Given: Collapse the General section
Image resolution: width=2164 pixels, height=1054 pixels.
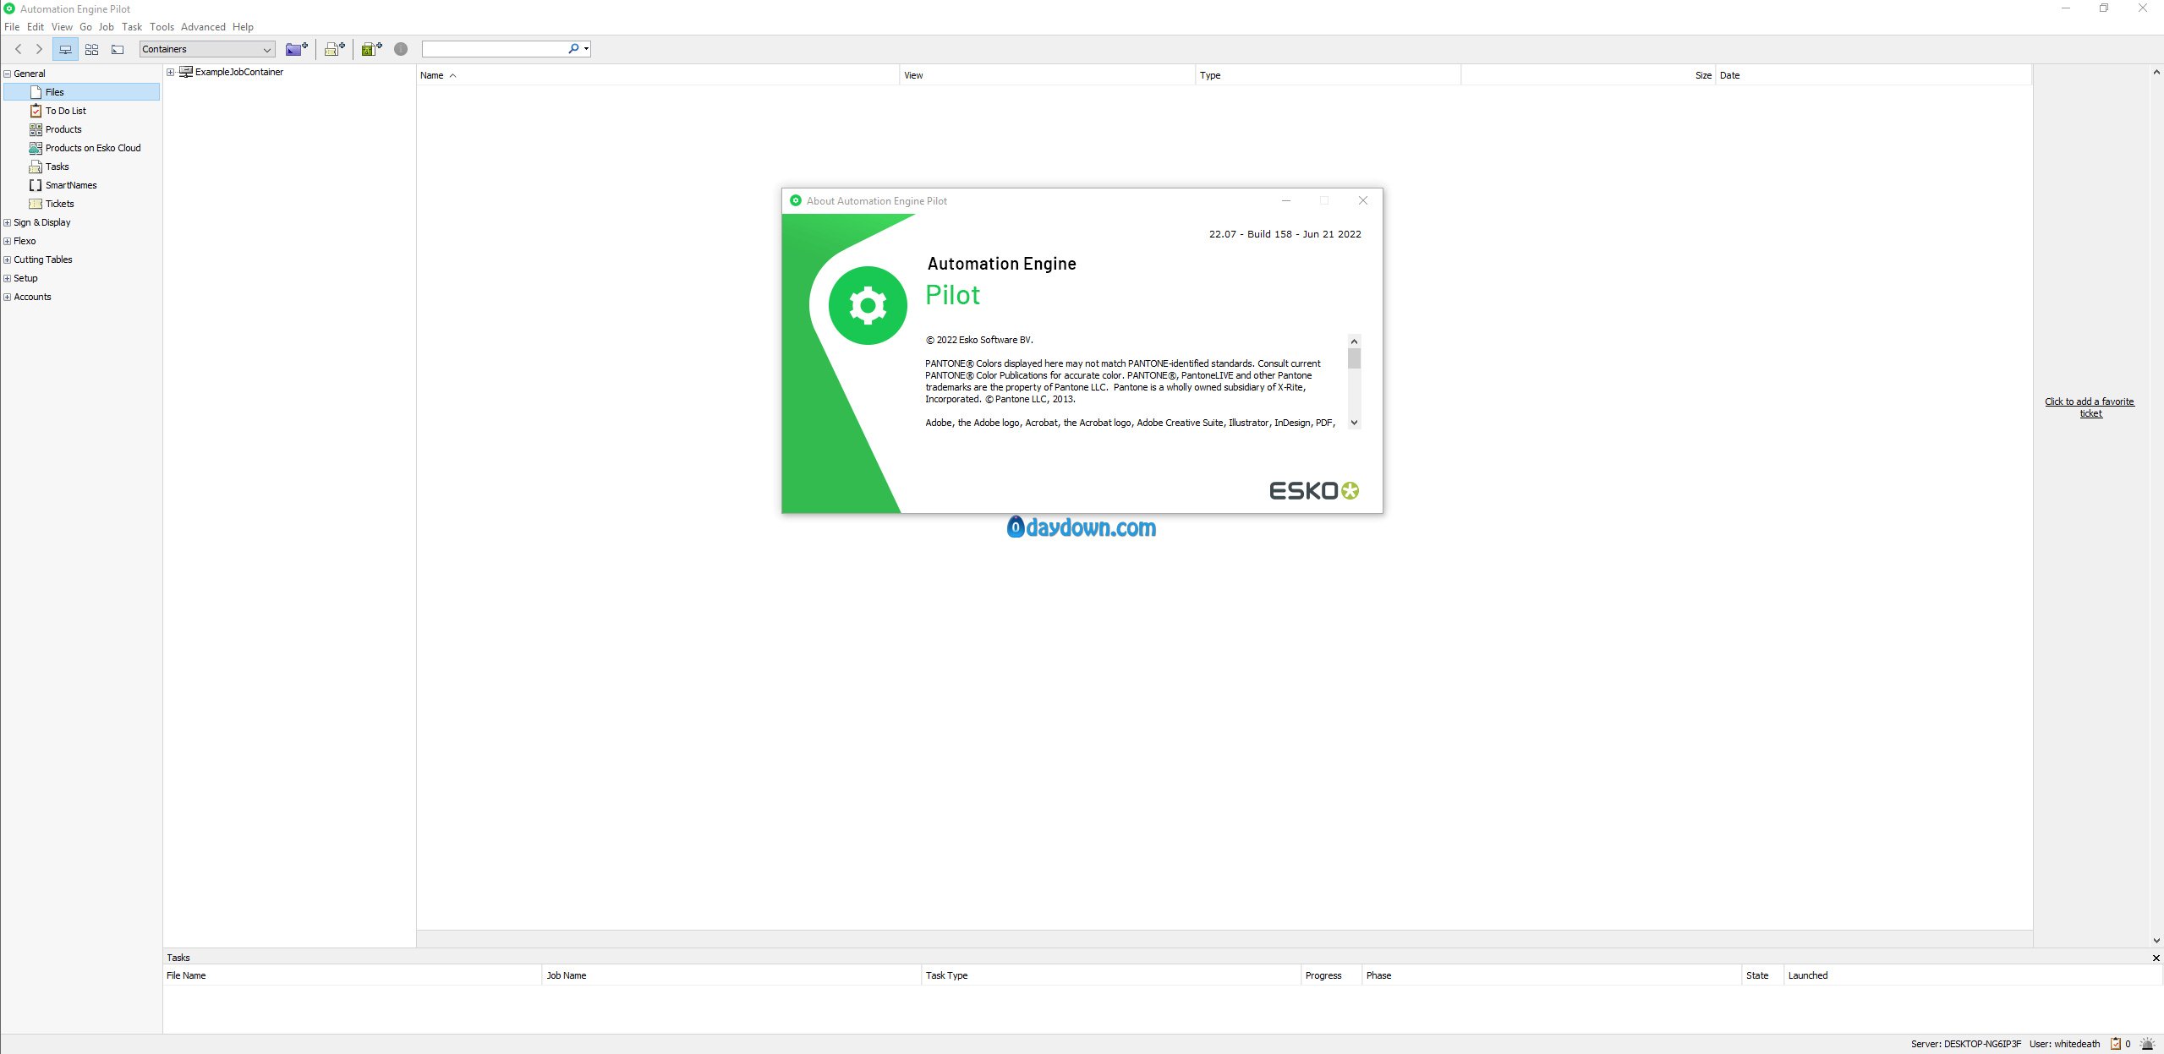Looking at the screenshot, I should tap(8, 74).
